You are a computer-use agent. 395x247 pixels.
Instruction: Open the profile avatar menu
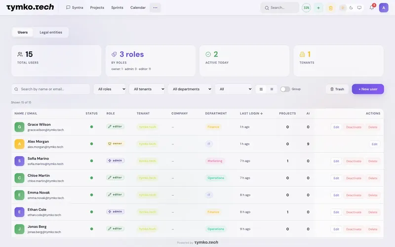coord(384,7)
